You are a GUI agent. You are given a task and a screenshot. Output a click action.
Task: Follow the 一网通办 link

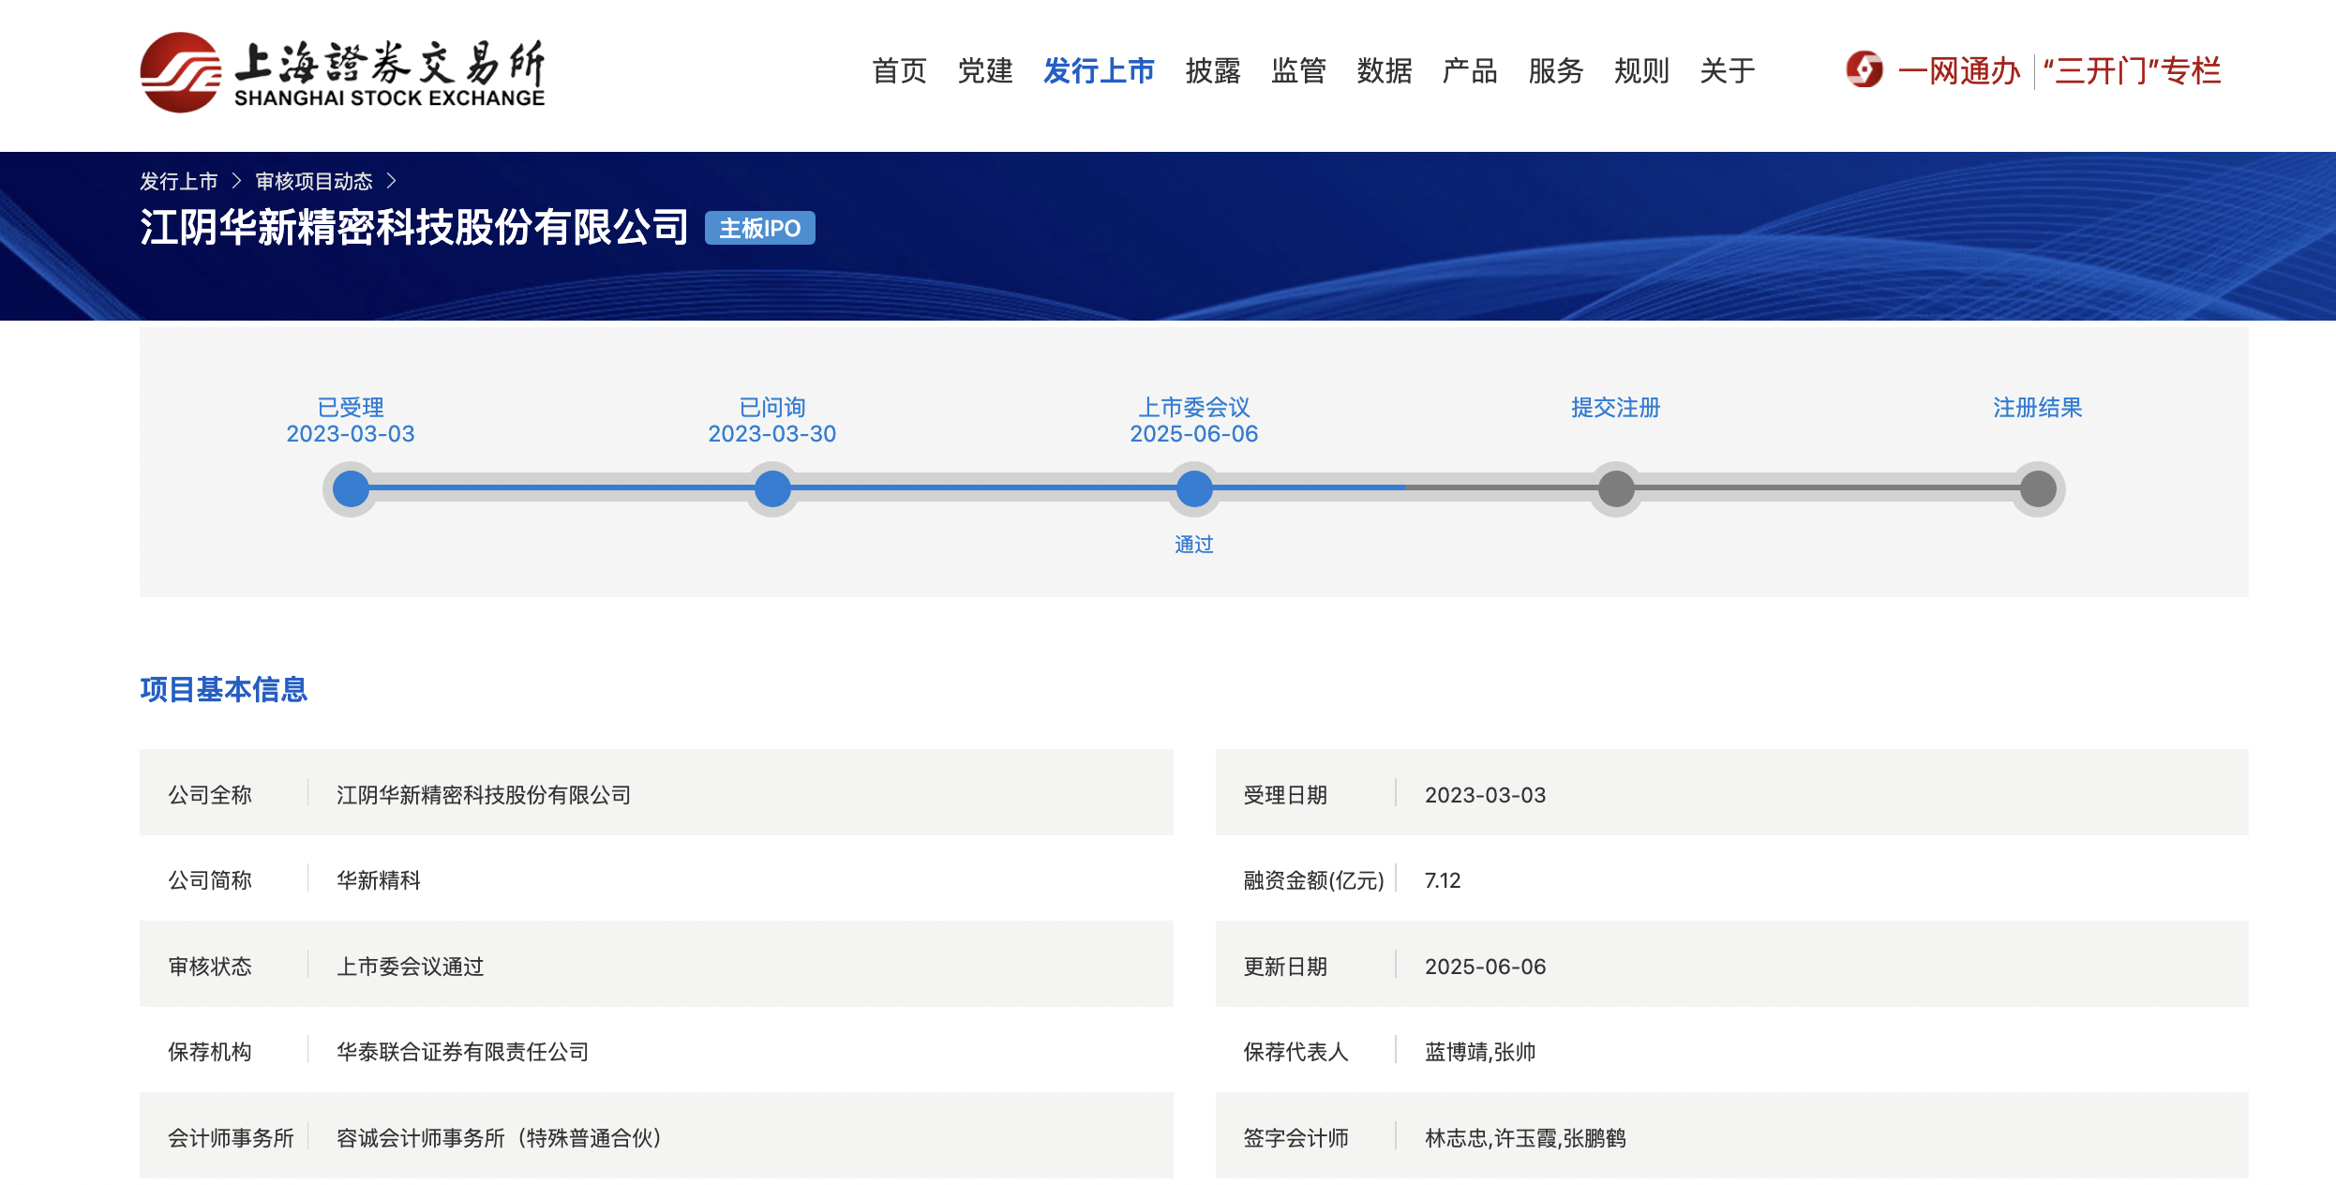(1958, 70)
